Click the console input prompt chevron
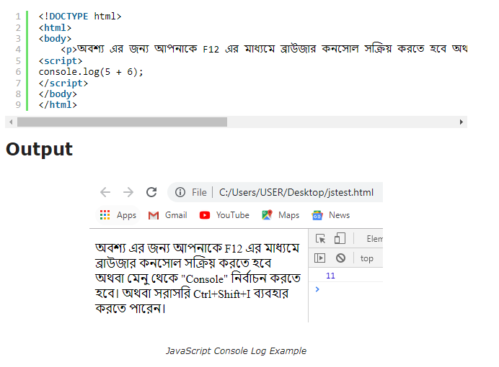This screenshot has width=499, height=367. tap(317, 289)
